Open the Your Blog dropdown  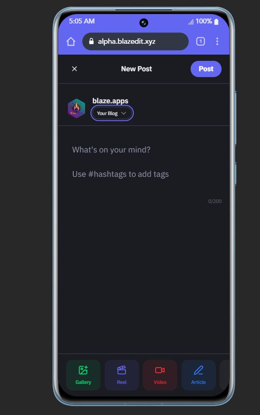click(112, 113)
